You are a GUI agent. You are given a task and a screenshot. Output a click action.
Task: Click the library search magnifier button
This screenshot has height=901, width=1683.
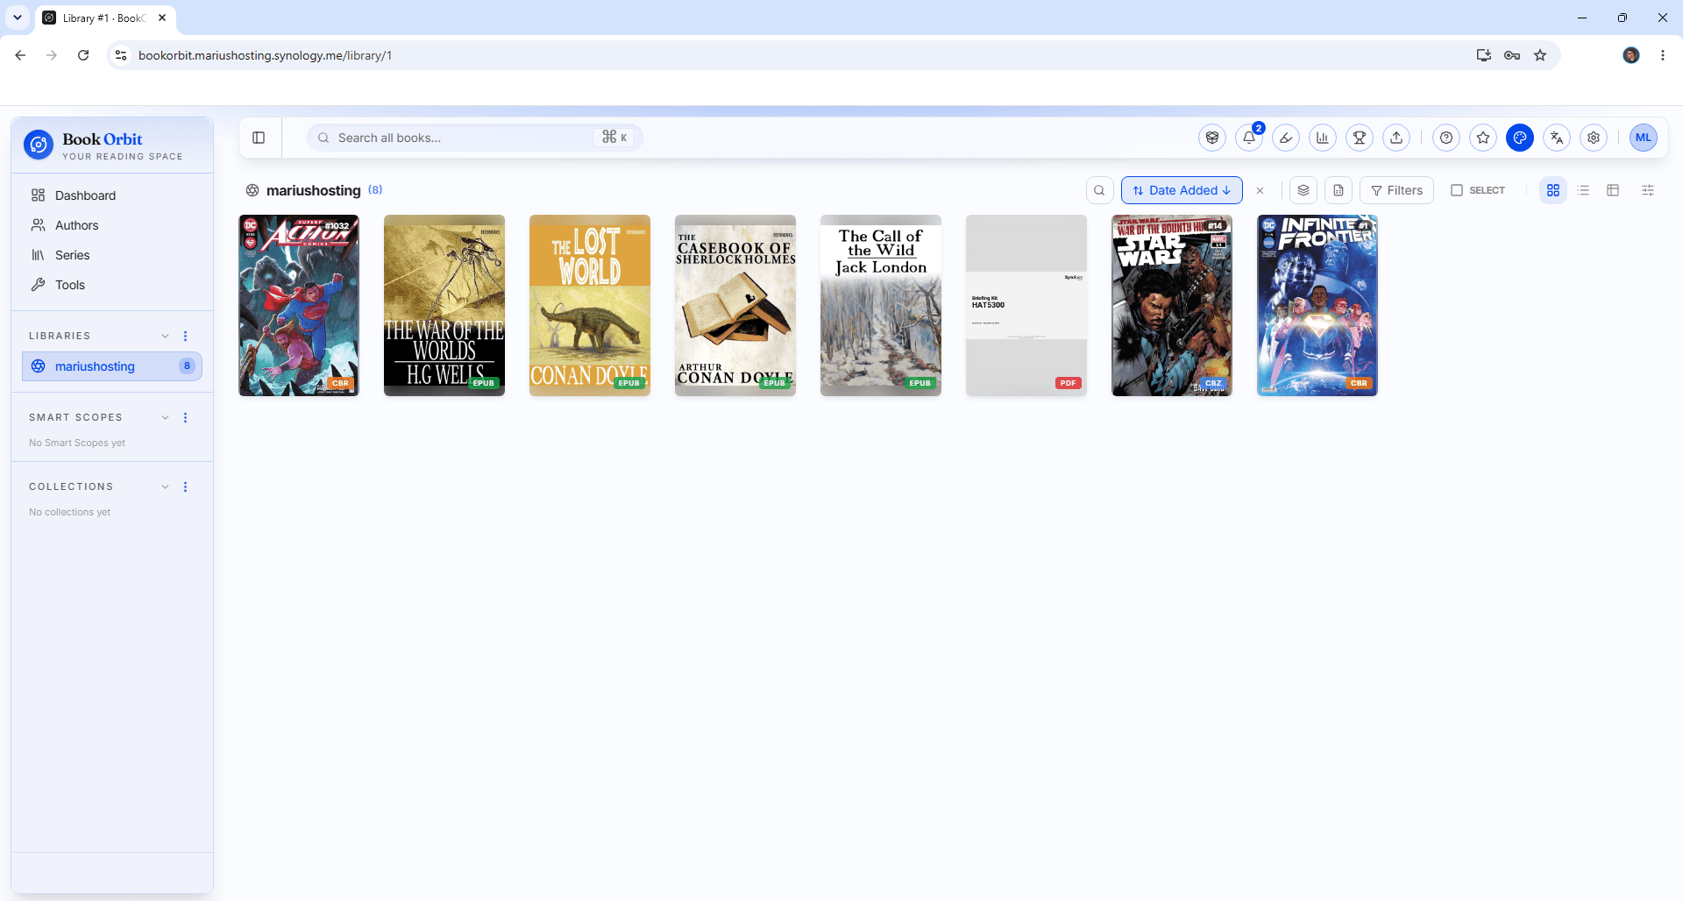1099,190
